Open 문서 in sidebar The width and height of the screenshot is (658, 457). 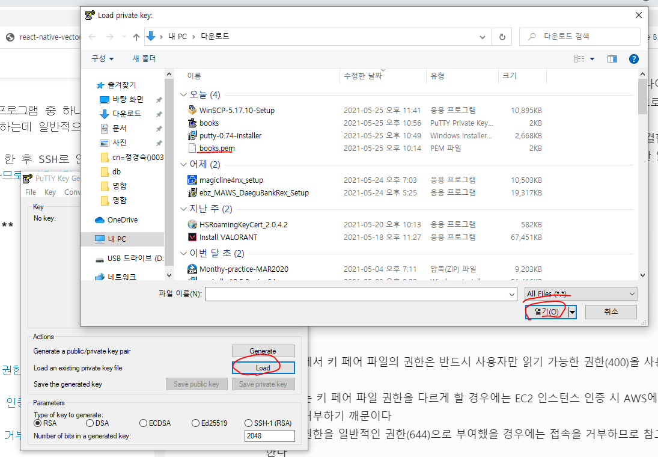coord(119,128)
